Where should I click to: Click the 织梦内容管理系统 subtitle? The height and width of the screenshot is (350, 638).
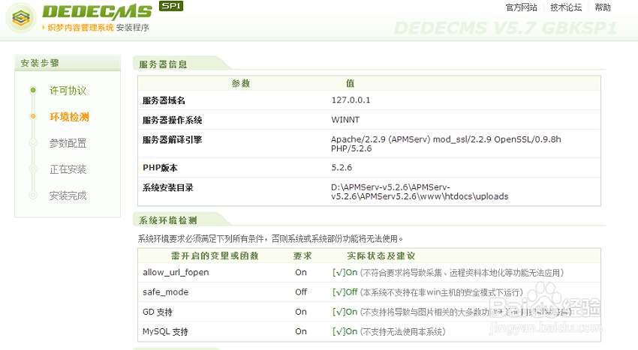[80, 28]
